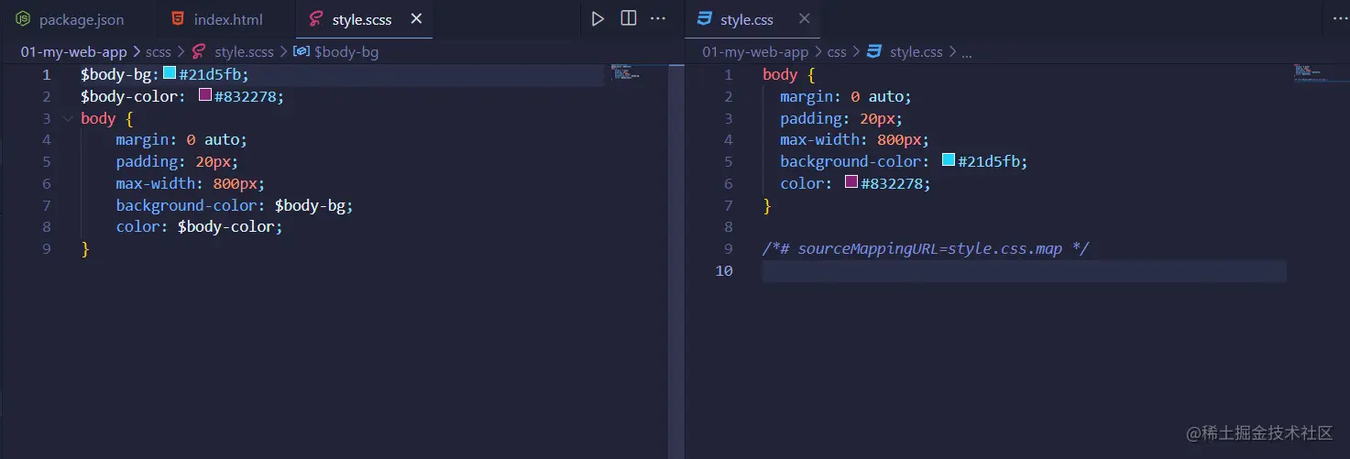Open right editor More Actions ellipsis
This screenshot has height=459, width=1350.
(x=1340, y=19)
